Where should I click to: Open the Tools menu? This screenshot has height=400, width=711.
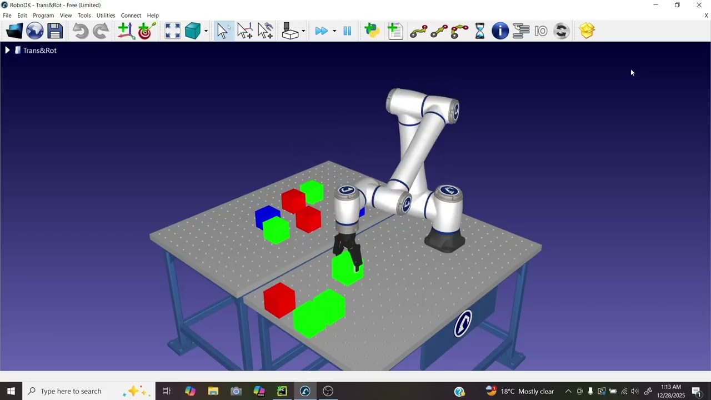pyautogui.click(x=84, y=16)
